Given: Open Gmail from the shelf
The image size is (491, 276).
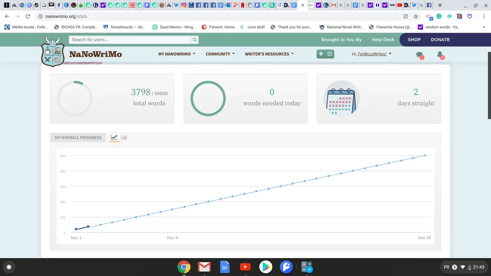Looking at the screenshot, I should point(204,267).
